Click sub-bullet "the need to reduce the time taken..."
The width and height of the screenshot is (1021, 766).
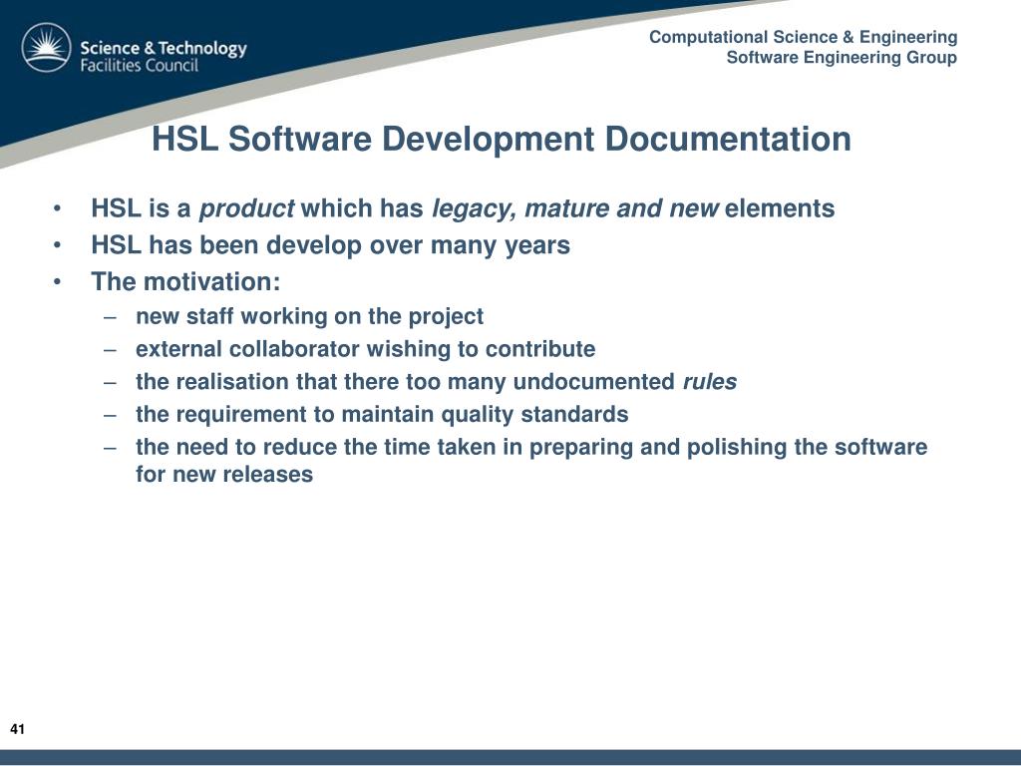(x=531, y=461)
